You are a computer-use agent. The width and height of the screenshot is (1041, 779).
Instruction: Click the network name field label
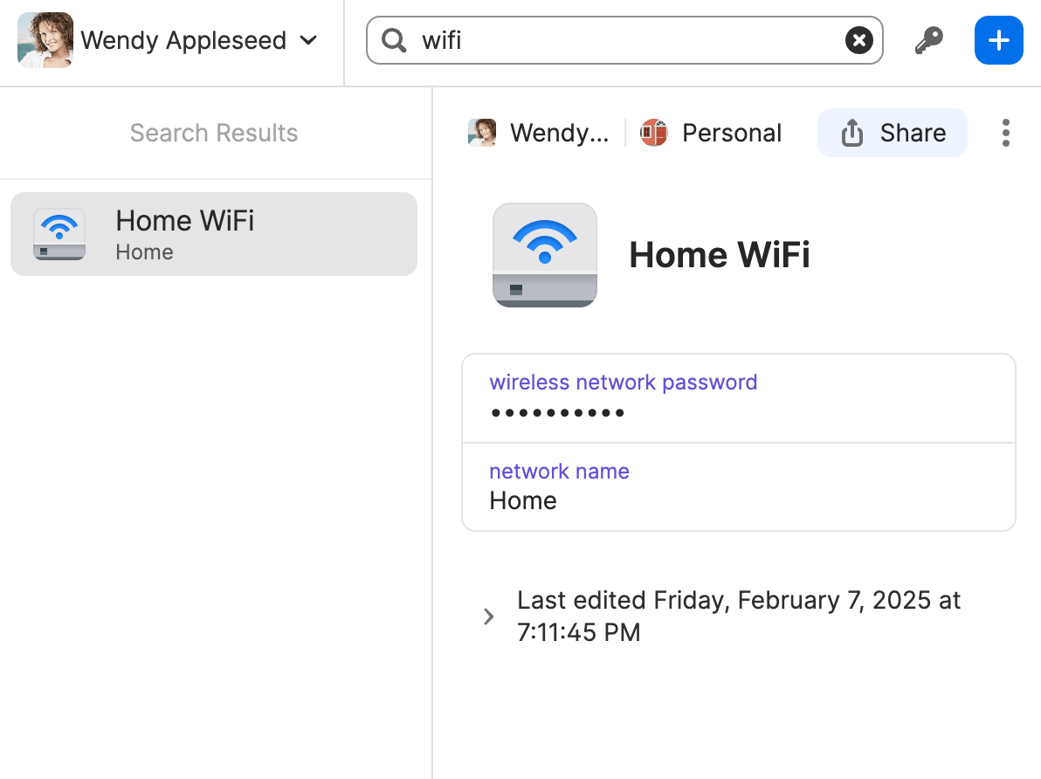tap(559, 471)
